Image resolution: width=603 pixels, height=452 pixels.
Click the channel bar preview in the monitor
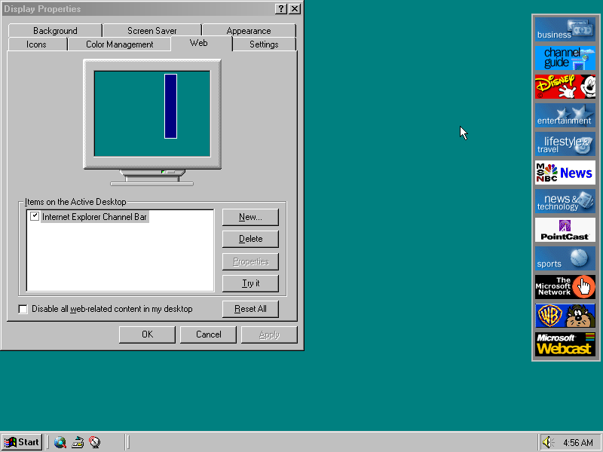171,106
